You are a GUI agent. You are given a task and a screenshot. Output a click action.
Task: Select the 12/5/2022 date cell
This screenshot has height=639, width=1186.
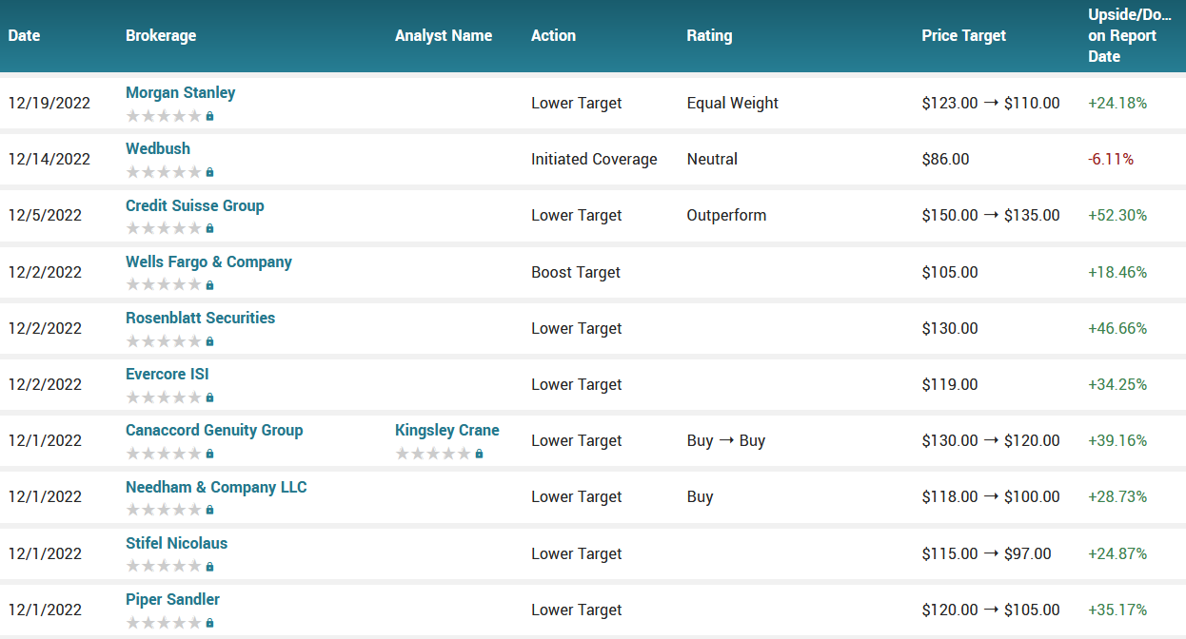pyautogui.click(x=46, y=215)
